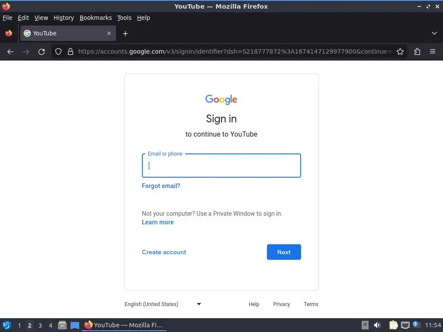Click the 11:54 clock
The image size is (443, 332).
click(433, 325)
